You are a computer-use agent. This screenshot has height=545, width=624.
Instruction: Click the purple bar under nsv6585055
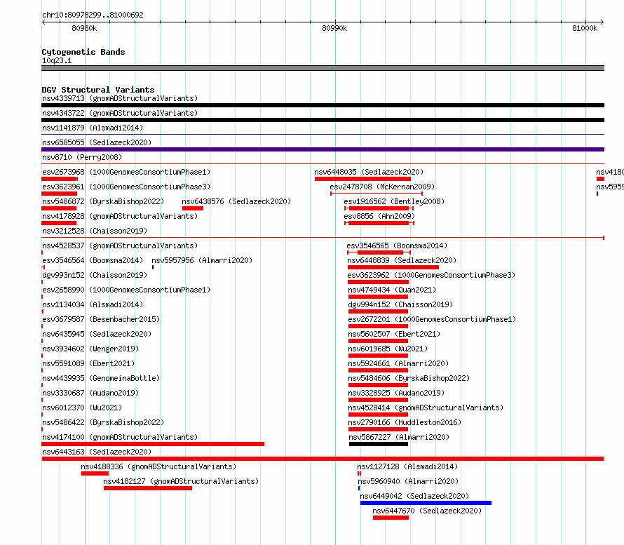[x=323, y=149]
